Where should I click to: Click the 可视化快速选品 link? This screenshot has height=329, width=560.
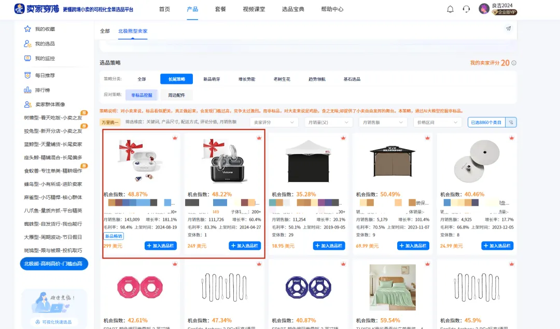pos(54,322)
